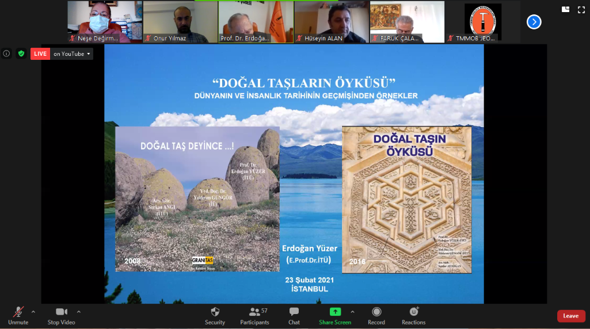Image resolution: width=590 pixels, height=329 pixels.
Task: Click muted mic icon on Neşe Değirm...
Action: click(73, 38)
